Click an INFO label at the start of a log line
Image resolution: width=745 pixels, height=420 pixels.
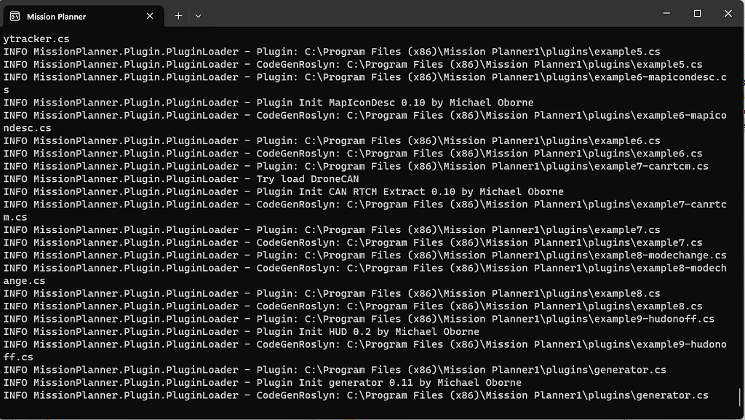(15, 51)
